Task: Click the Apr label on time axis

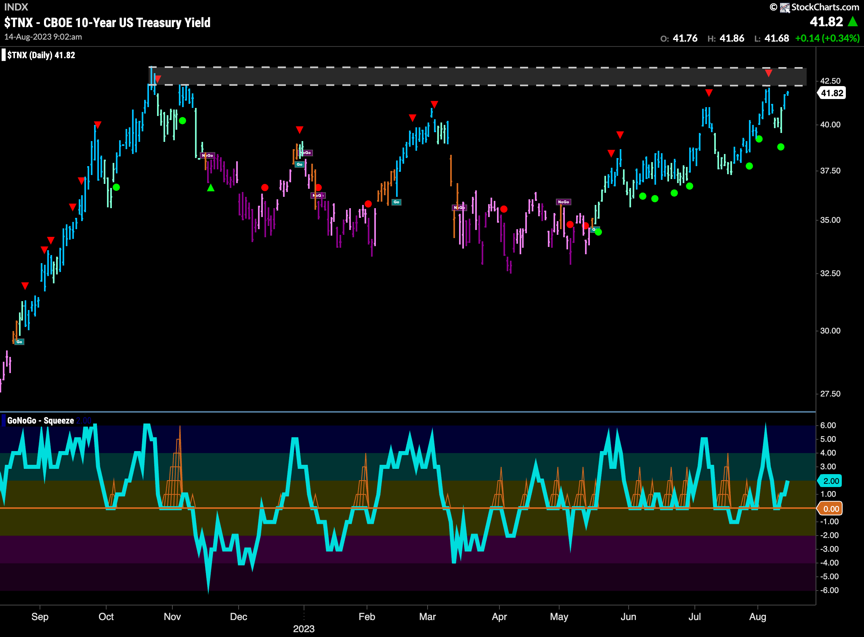Action: pyautogui.click(x=499, y=617)
